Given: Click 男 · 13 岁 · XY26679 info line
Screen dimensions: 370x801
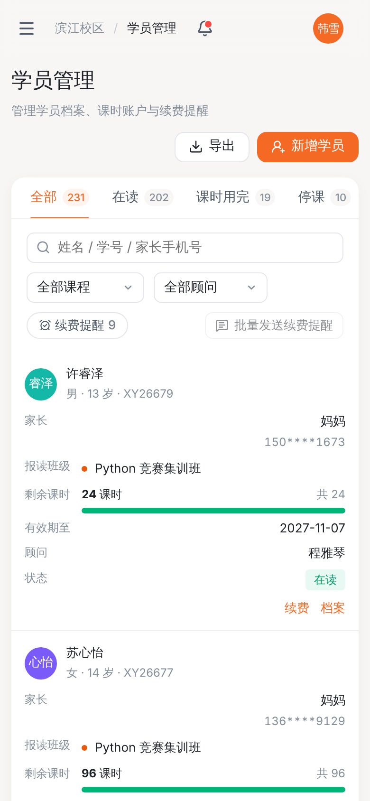Looking at the screenshot, I should (x=120, y=394).
